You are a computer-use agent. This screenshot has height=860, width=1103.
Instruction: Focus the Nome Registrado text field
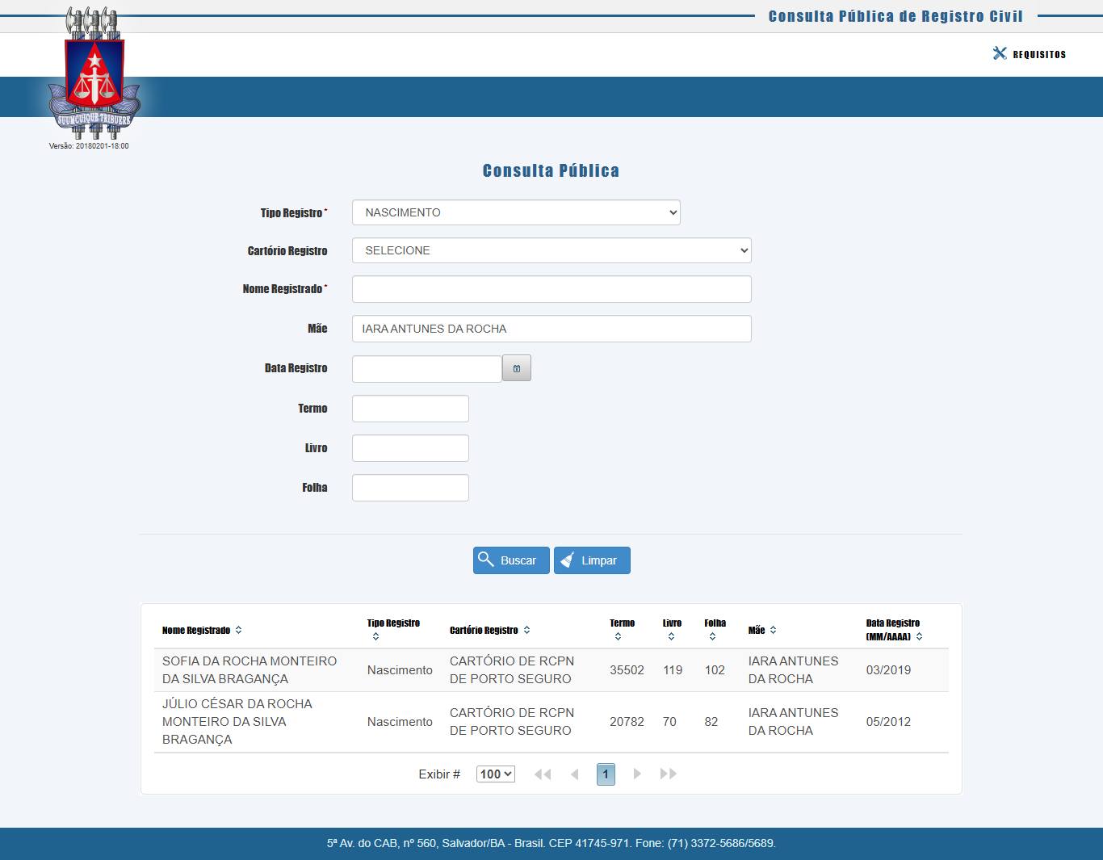(551, 289)
